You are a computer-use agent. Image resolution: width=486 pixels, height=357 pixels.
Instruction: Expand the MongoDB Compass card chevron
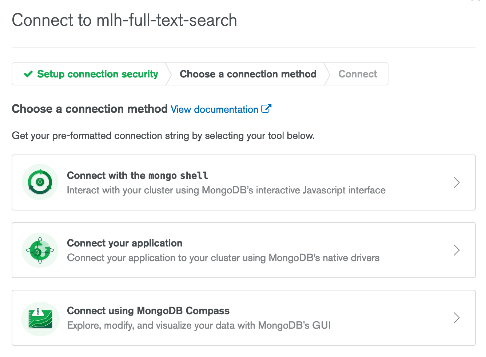457,318
